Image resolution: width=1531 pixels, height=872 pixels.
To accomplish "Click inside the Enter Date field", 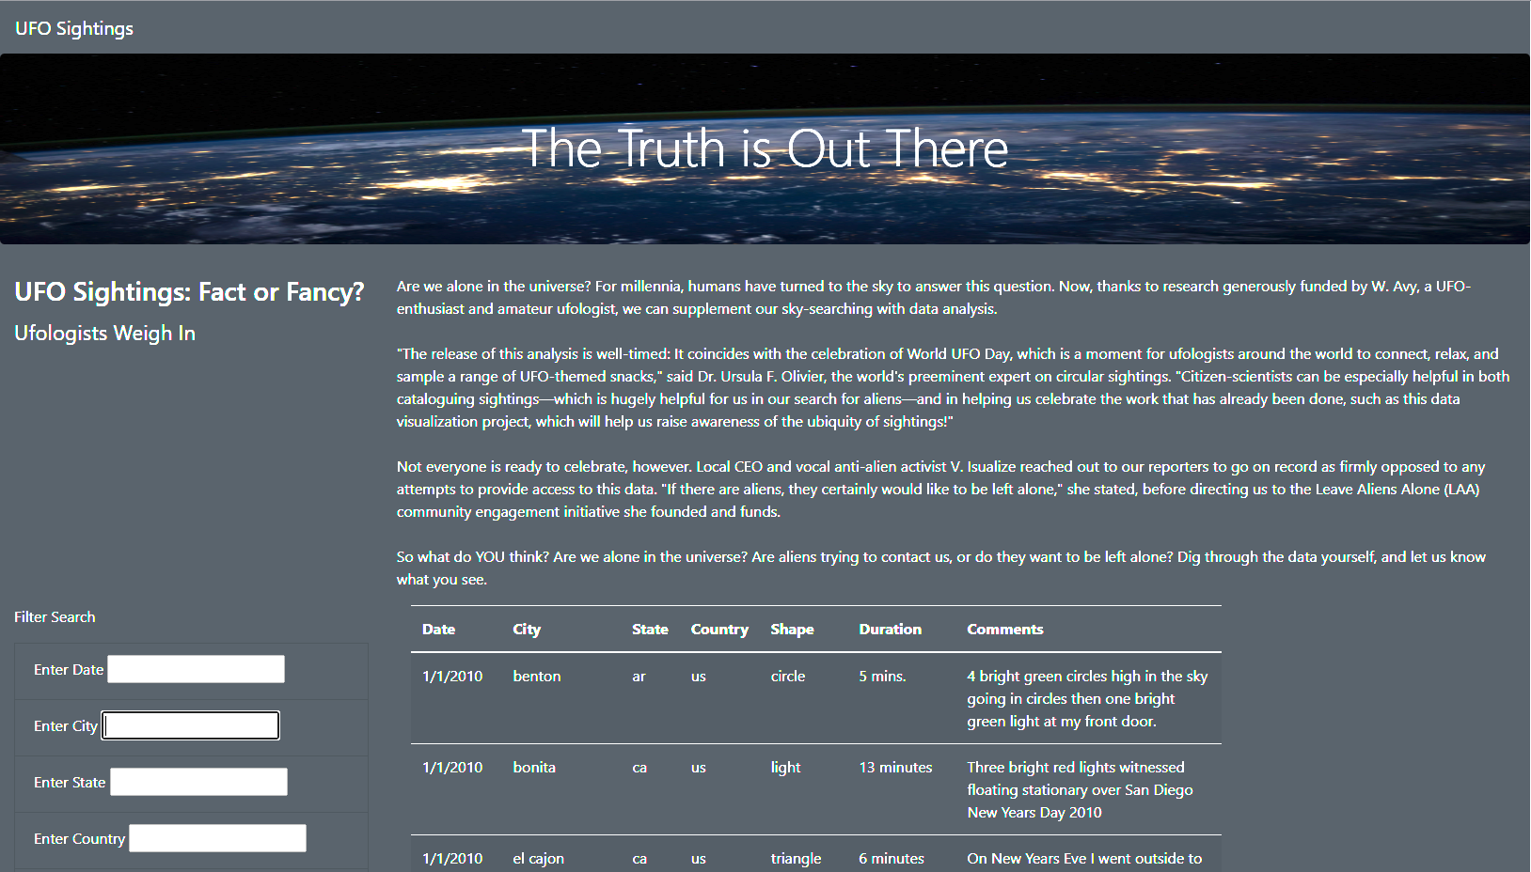I will [195, 668].
